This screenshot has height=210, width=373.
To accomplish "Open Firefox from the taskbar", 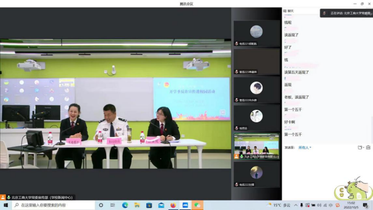I will [173, 205].
